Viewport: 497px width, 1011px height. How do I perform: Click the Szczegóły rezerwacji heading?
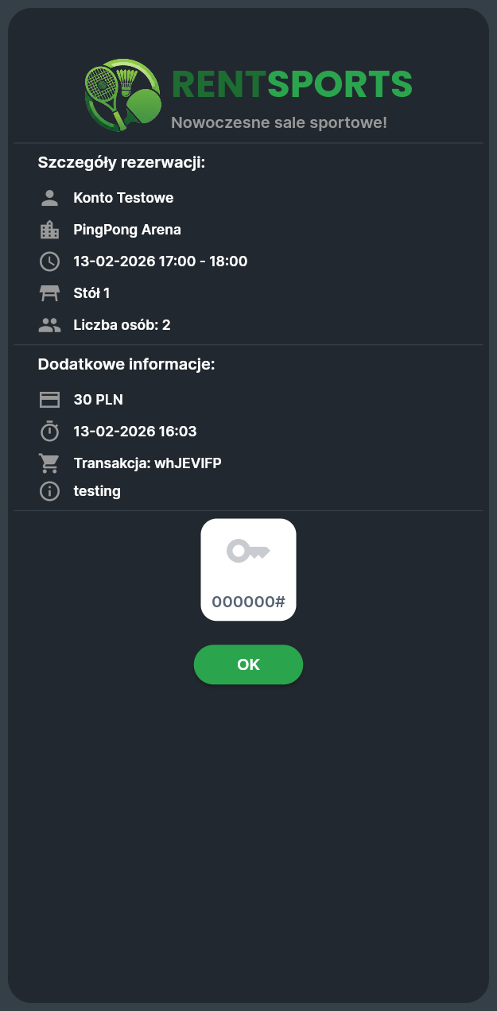[x=122, y=163]
